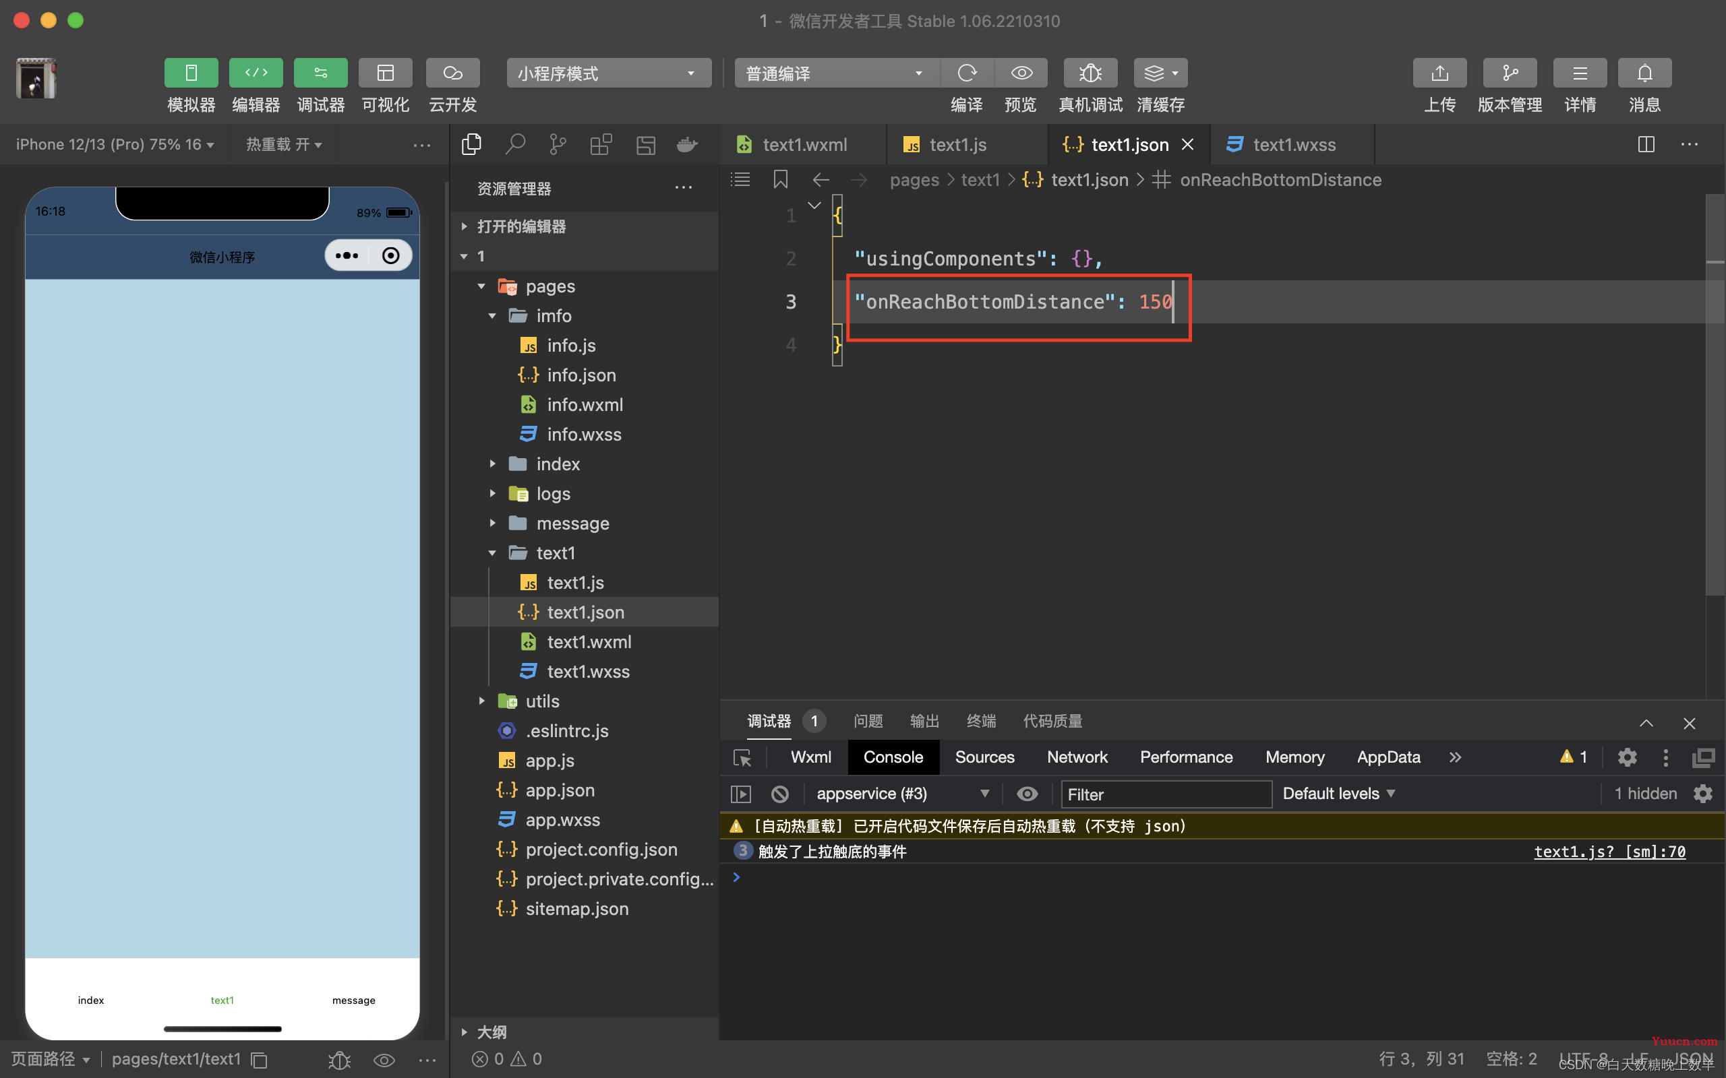Click the inspect element picker icon

pos(742,757)
